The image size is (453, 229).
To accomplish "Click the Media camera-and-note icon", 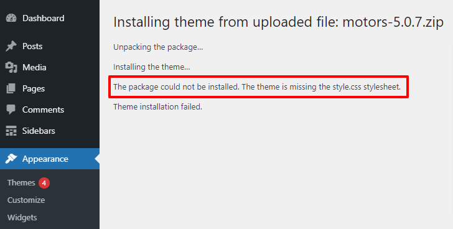I will [x=11, y=67].
